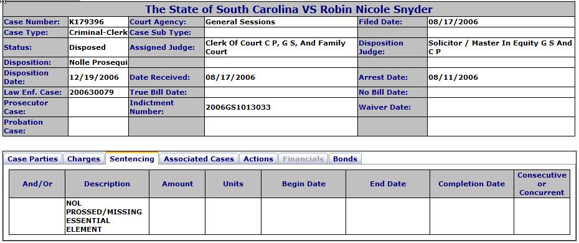The height and width of the screenshot is (243, 579).
Task: Click the Amount column header
Action: (177, 184)
